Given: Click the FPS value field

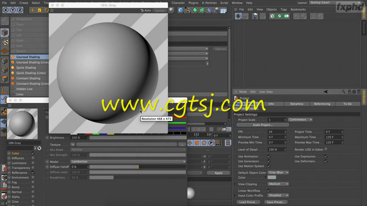Looking at the screenshot, I should (x=277, y=132).
